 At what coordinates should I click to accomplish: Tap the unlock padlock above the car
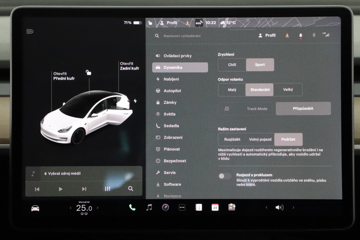(88, 72)
